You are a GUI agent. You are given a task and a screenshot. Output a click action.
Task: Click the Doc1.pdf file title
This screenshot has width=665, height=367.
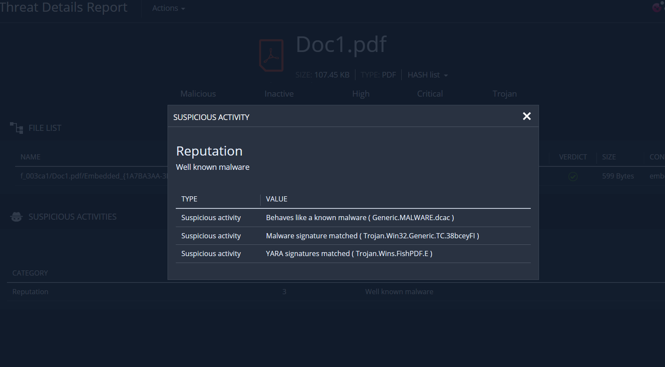click(x=341, y=44)
